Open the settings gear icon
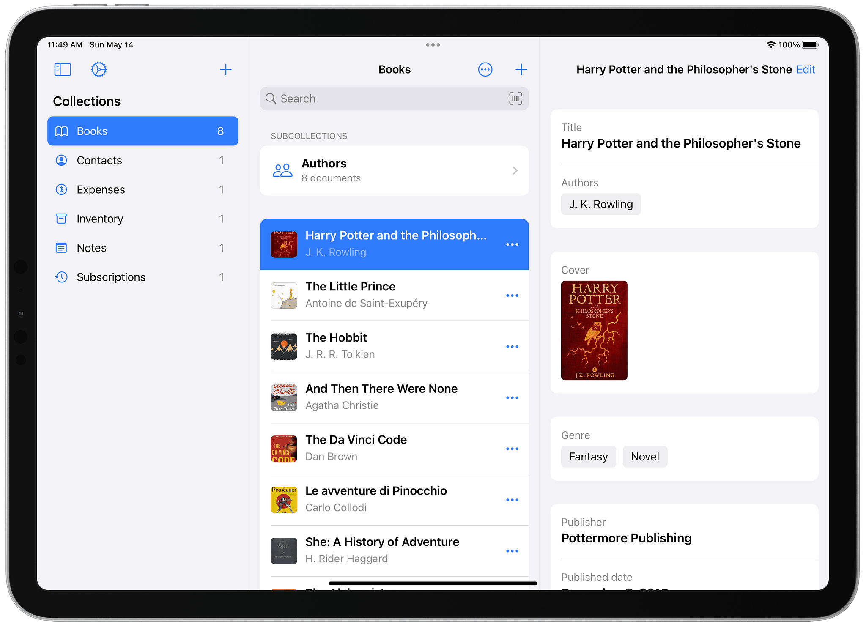 99,69
